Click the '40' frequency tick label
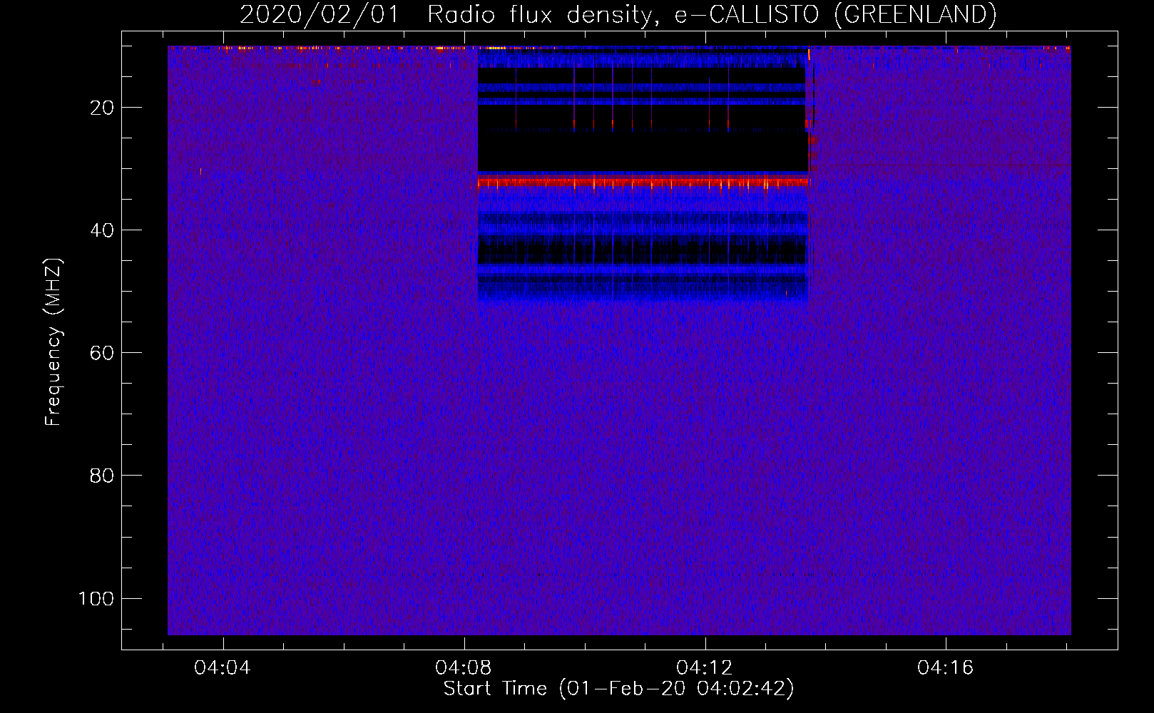 pyautogui.click(x=102, y=230)
